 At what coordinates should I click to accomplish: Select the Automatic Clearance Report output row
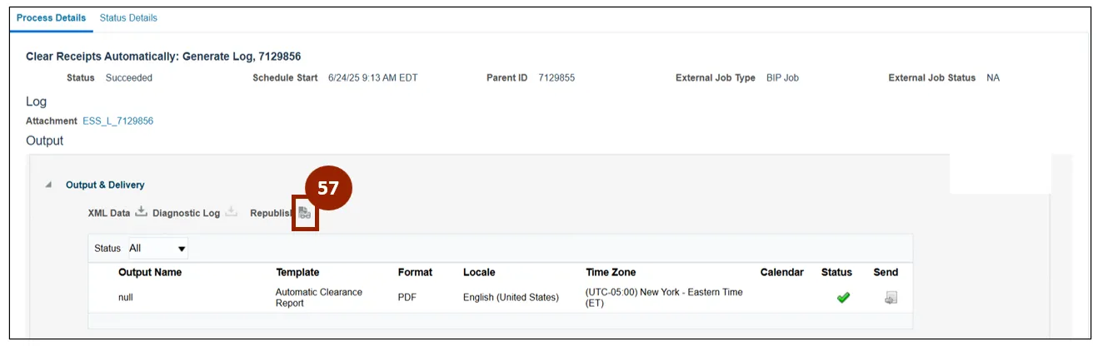click(318, 298)
